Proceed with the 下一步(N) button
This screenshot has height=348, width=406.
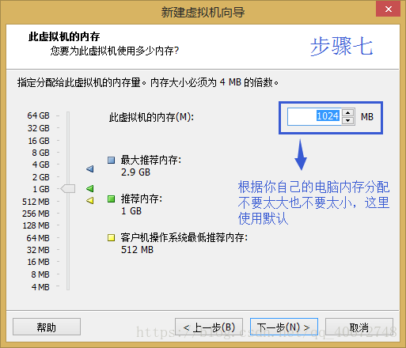tap(284, 327)
